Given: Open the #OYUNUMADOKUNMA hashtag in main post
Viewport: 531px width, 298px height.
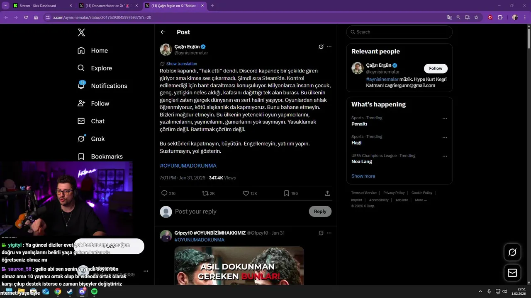Looking at the screenshot, I should 188,166.
